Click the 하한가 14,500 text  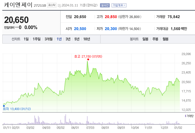pyautogui.click(x=130, y=29)
